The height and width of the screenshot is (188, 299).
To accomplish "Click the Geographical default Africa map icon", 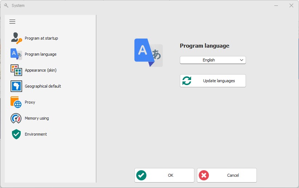I will pyautogui.click(x=16, y=86).
